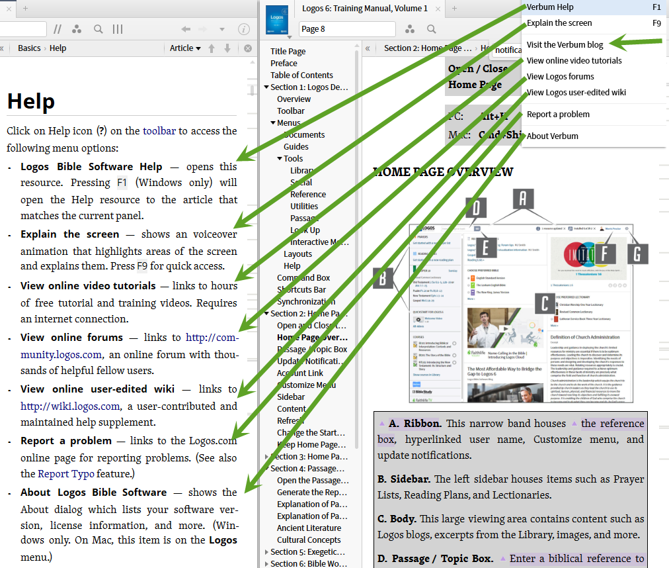669x568 pixels.
Task: Open Preface in contents
Action: [x=284, y=64]
